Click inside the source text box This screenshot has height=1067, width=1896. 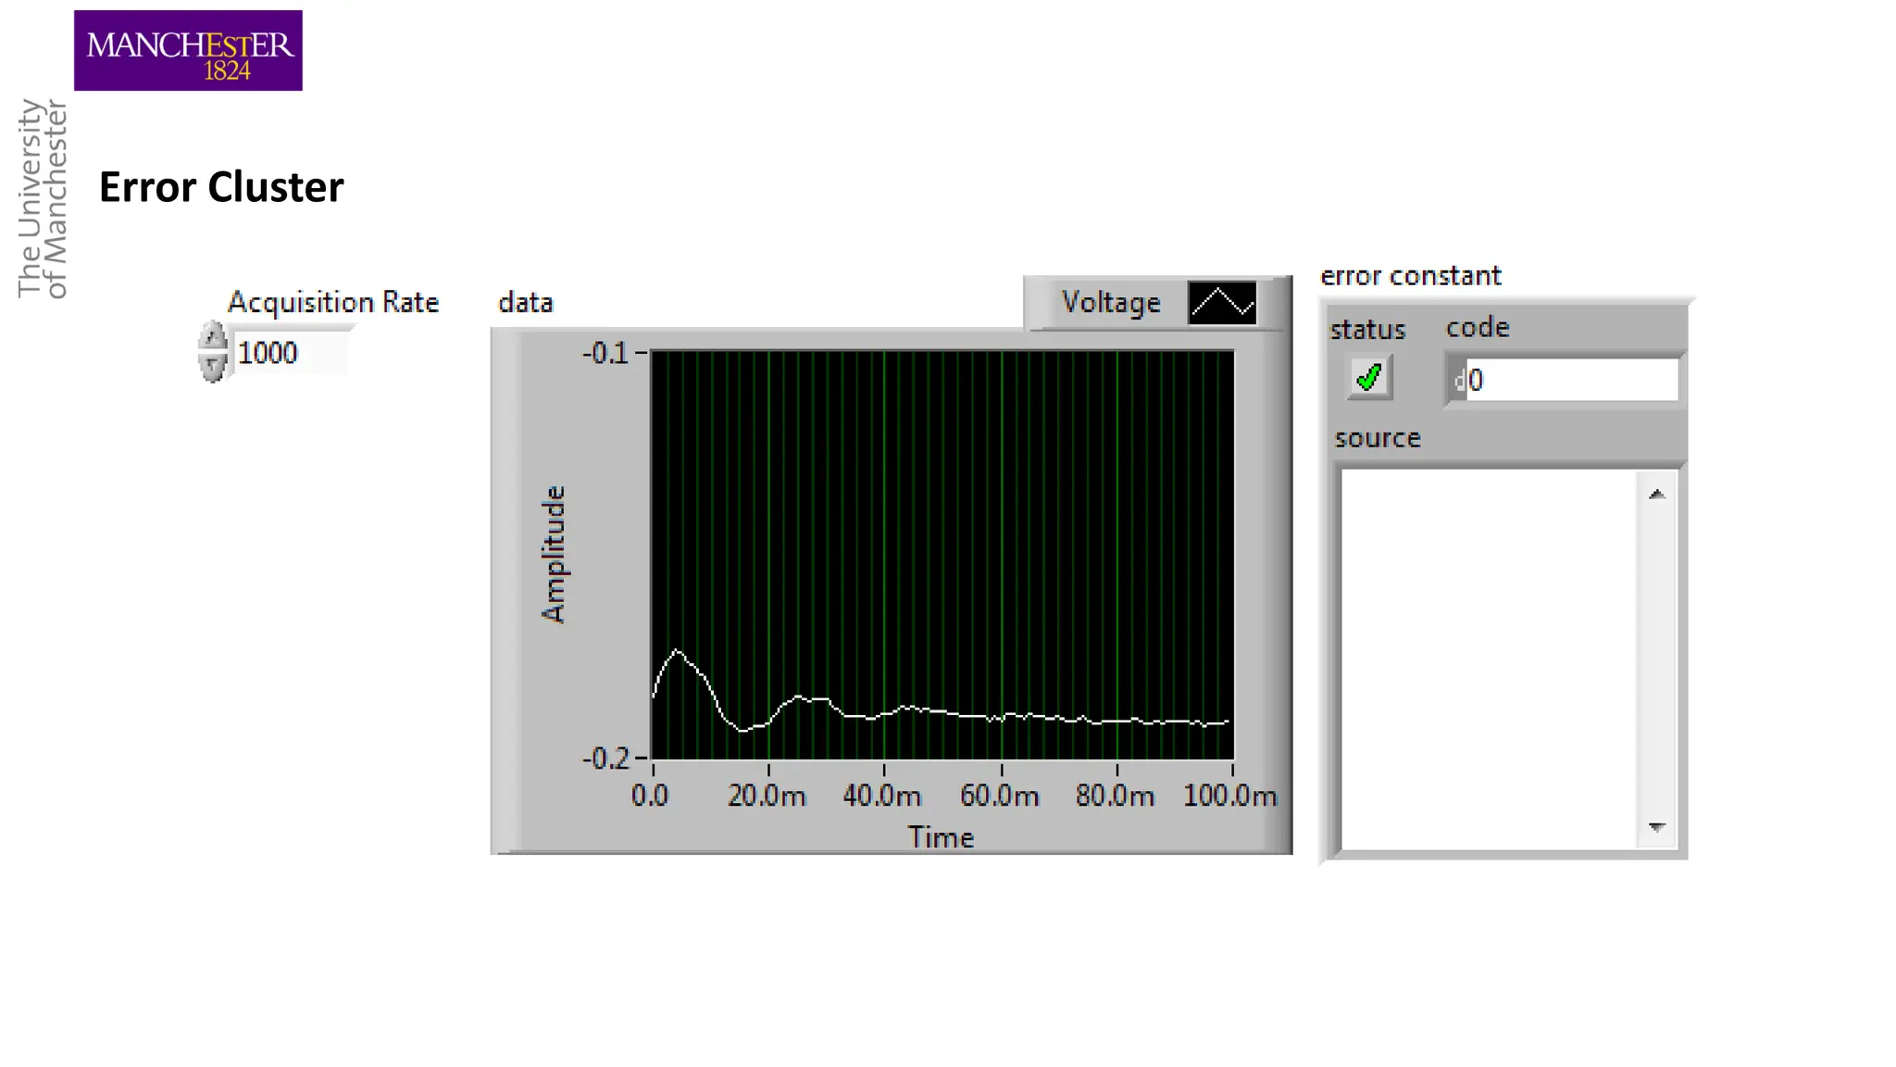[1489, 659]
